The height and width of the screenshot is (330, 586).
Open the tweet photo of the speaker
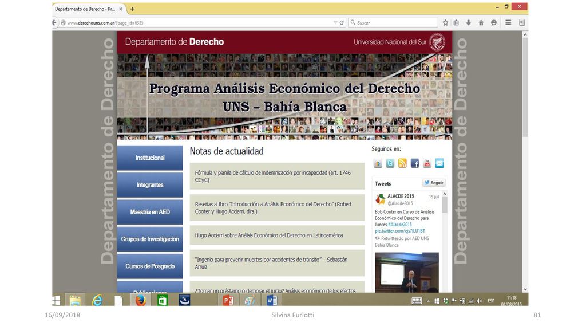point(407,273)
